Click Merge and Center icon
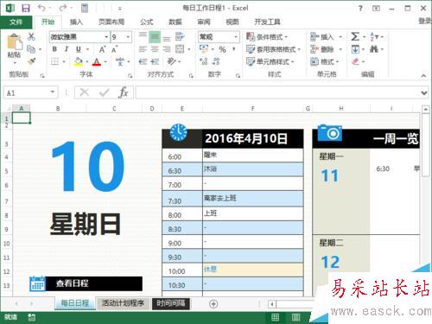The width and height of the screenshot is (432, 324). (180, 49)
